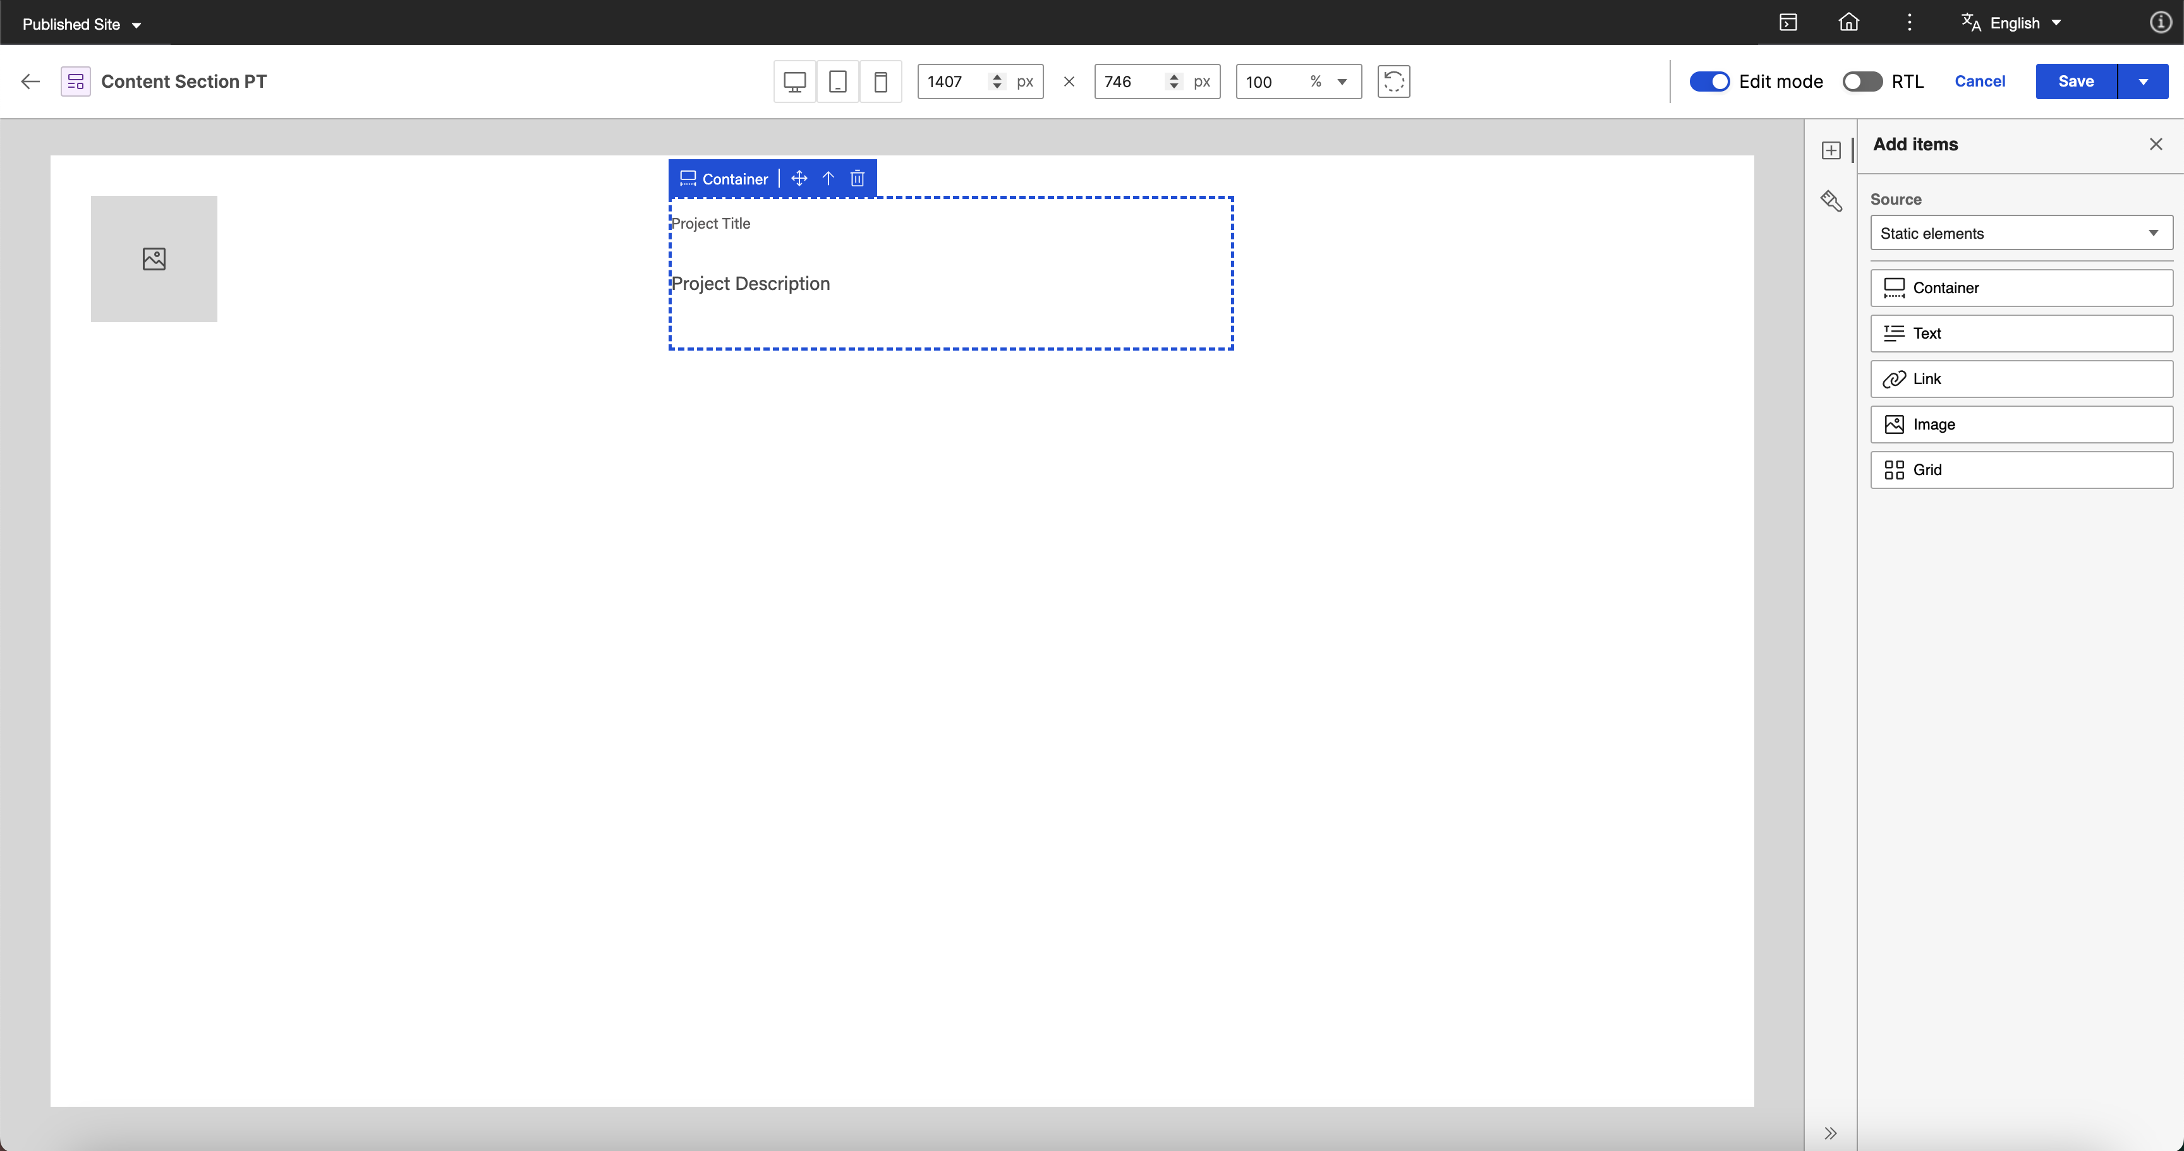
Task: Add a Text element from Add items
Action: (2020, 333)
